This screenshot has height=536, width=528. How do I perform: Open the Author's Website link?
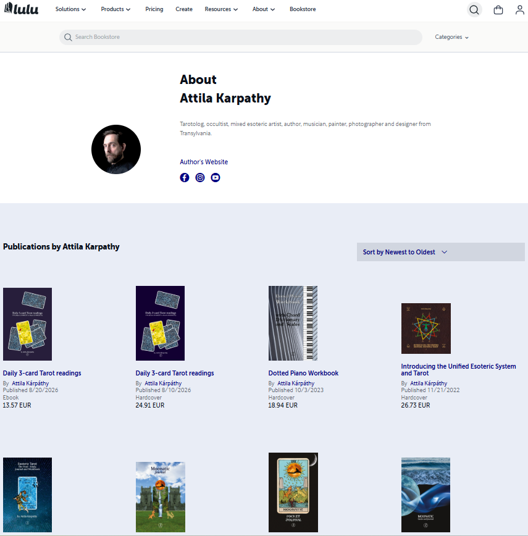click(x=204, y=162)
